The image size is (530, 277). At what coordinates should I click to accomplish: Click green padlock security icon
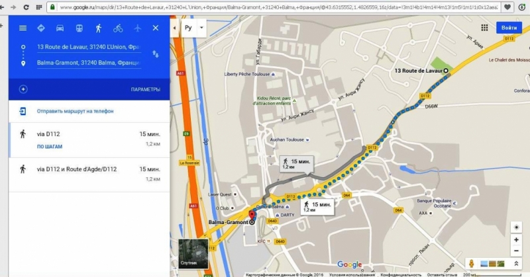pos(52,7)
